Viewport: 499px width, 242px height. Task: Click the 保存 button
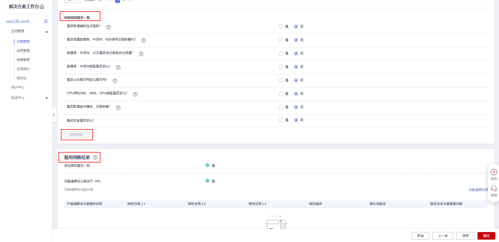coord(465,236)
